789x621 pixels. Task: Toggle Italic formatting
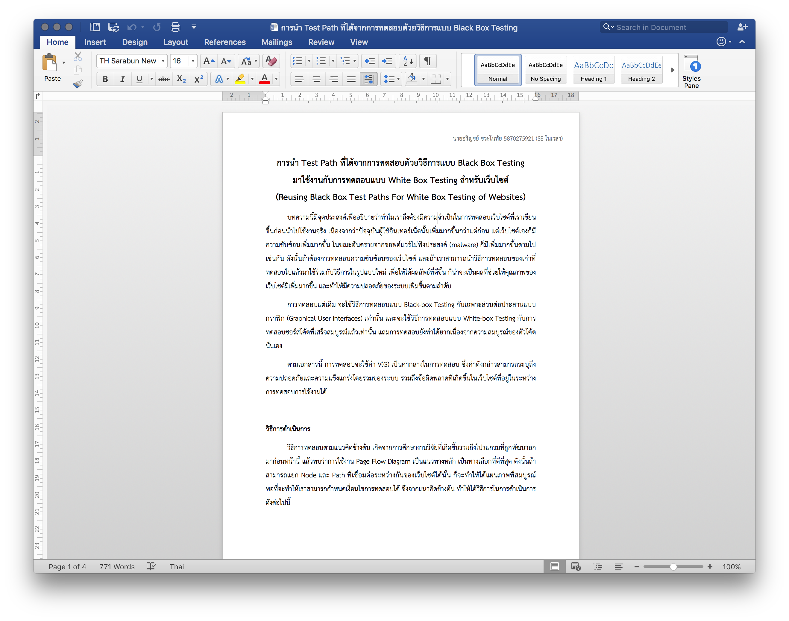click(123, 79)
